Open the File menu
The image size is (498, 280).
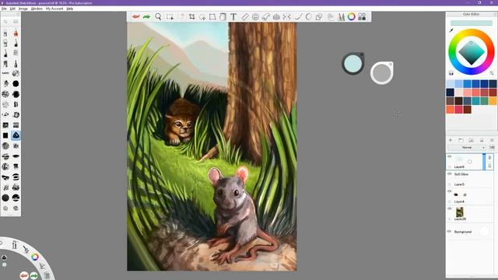4,9
